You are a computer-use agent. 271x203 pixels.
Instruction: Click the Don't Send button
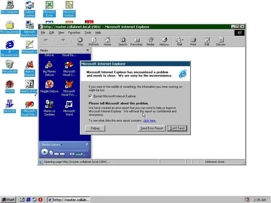pos(177,128)
